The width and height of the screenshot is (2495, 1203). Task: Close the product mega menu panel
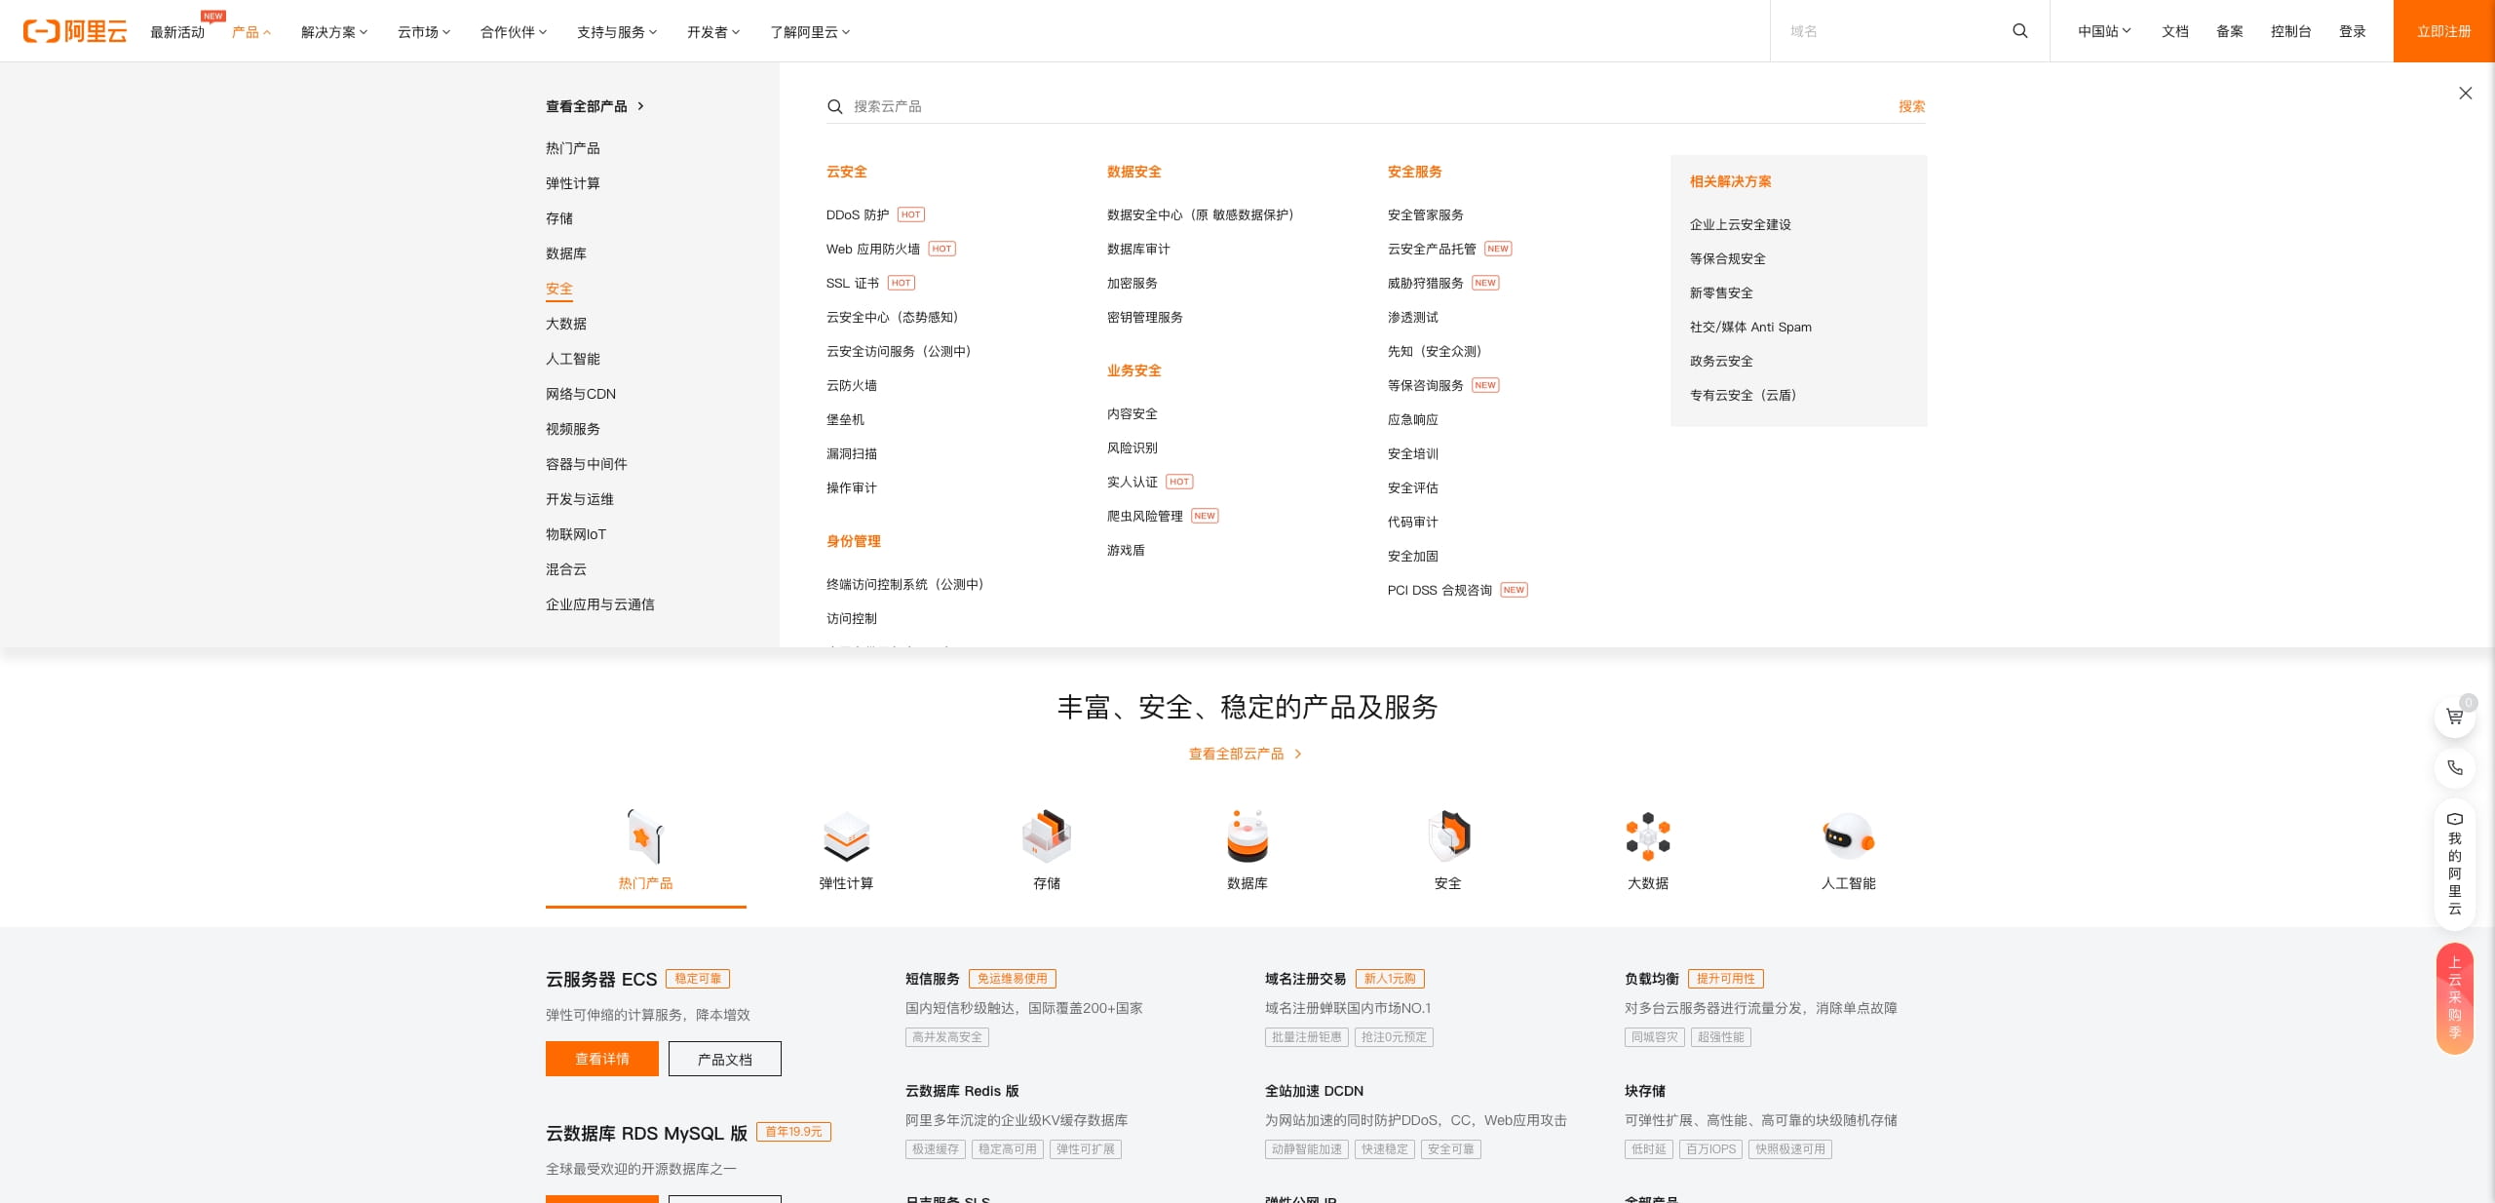coord(2466,94)
